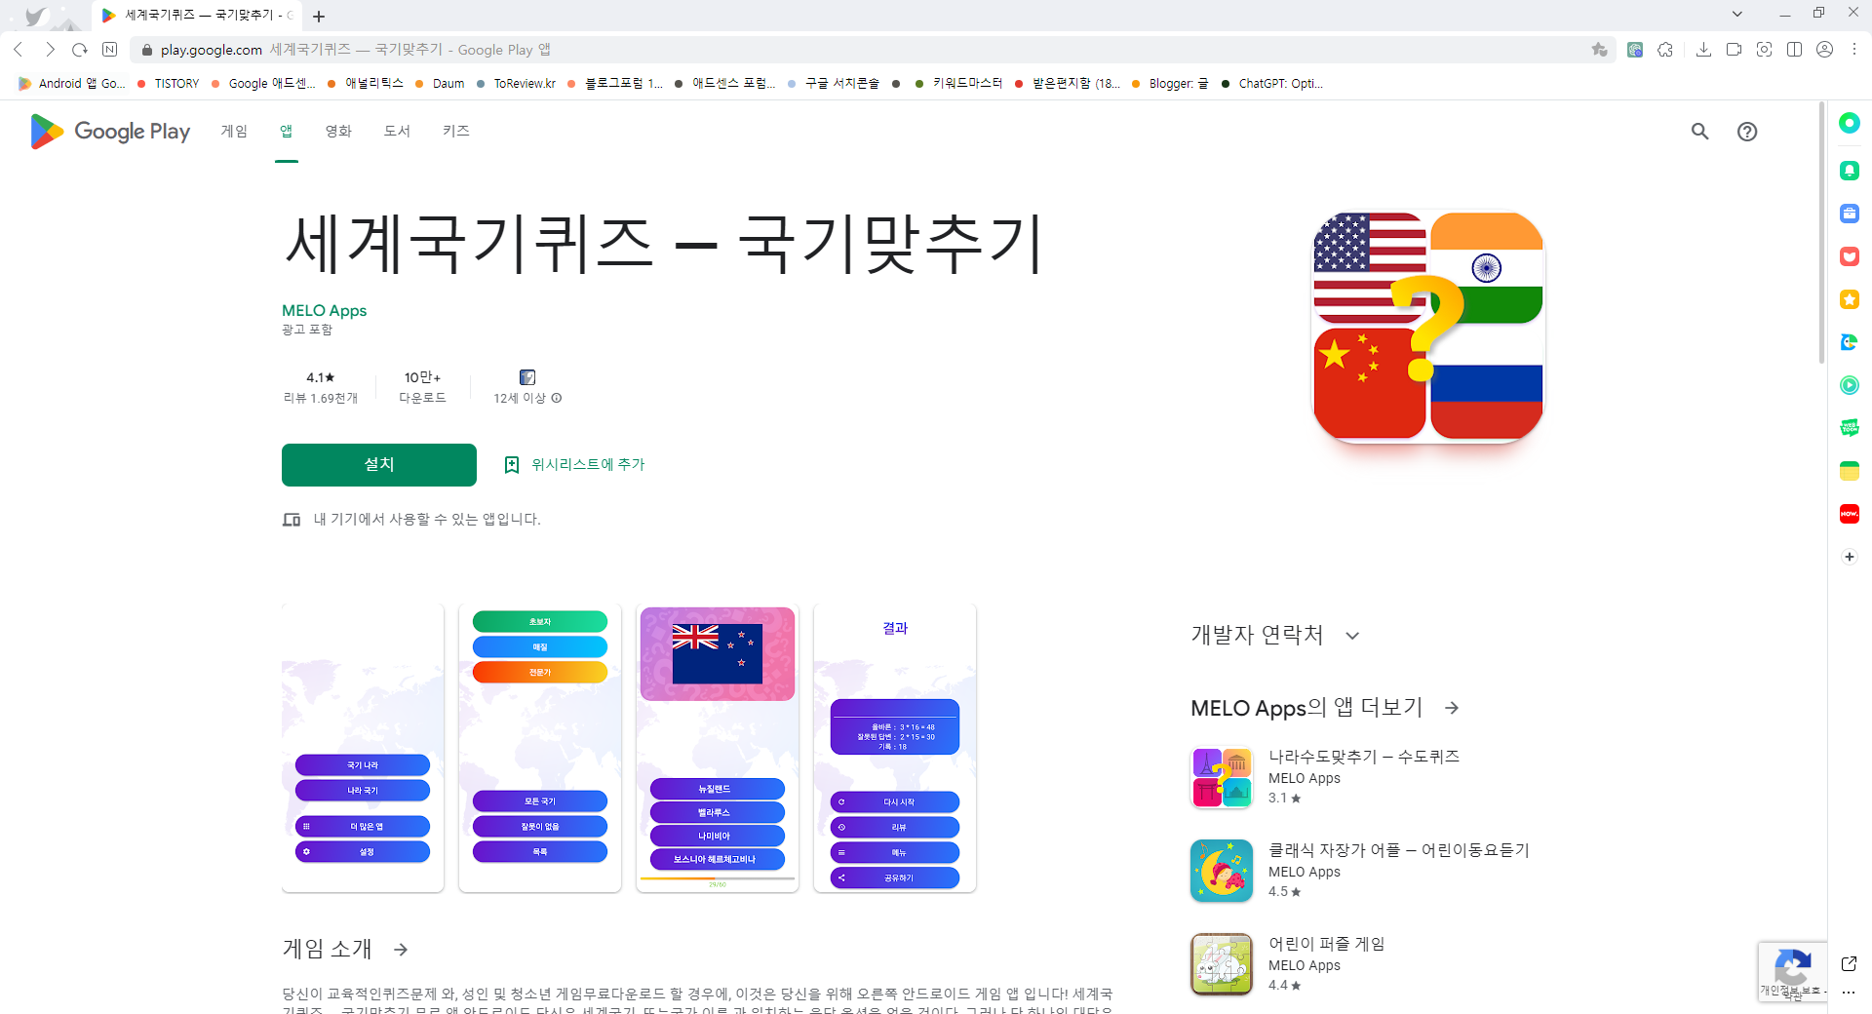Open the 나라수도맞추기 app thumbnail
This screenshot has height=1014, width=1872.
point(1221,777)
